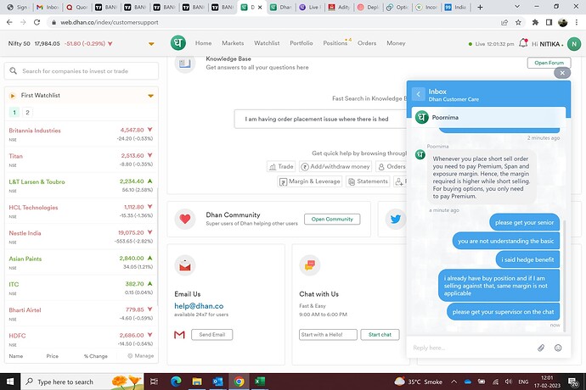Sort watchlist by % Change column
This screenshot has width=586, height=390.
(x=96, y=356)
